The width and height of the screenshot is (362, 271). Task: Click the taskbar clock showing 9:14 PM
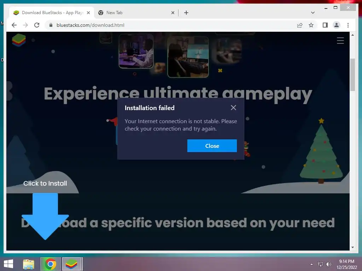click(x=346, y=264)
